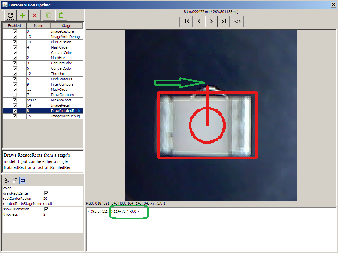Go to the first result frame
This screenshot has width=338, height=253.
coord(187,21)
